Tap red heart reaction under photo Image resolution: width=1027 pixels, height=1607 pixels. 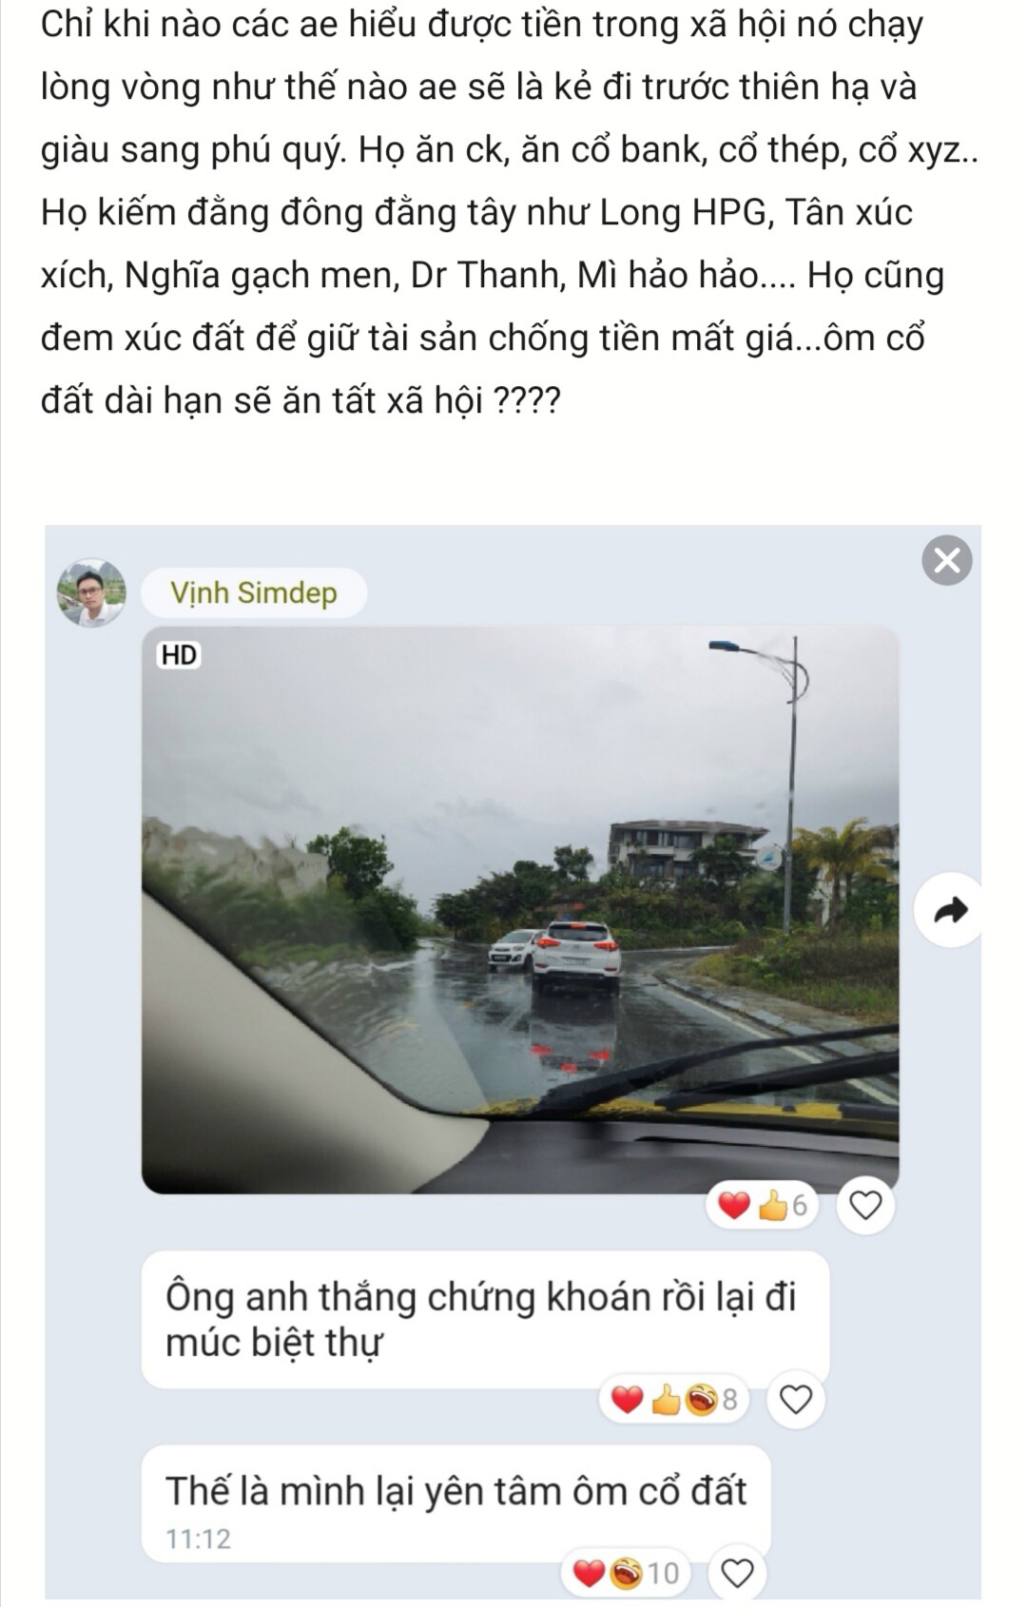point(733,1206)
